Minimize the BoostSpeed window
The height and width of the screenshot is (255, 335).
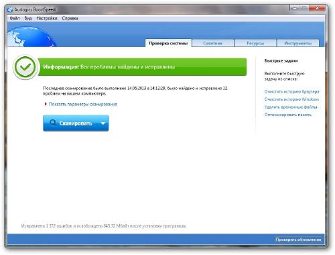tap(295, 8)
